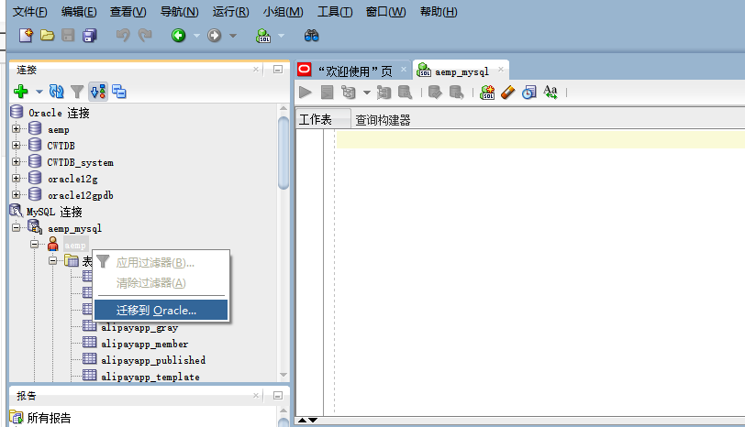Click the Aa change case icon
The width and height of the screenshot is (745, 427).
pos(550,92)
